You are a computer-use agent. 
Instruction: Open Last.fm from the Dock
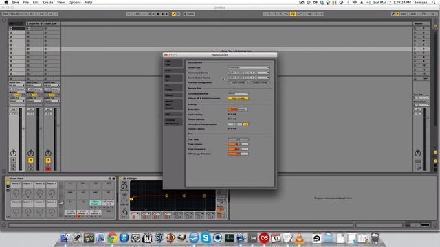pyautogui.click(x=264, y=238)
